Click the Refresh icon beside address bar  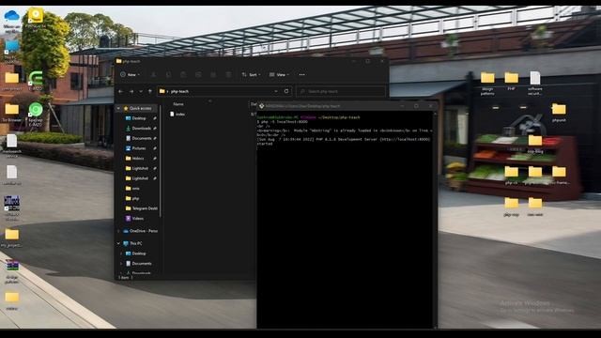click(286, 91)
